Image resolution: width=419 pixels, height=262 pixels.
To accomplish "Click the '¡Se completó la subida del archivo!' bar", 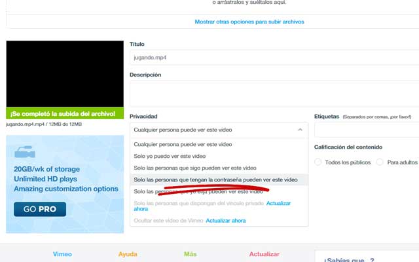I will 65,113.
